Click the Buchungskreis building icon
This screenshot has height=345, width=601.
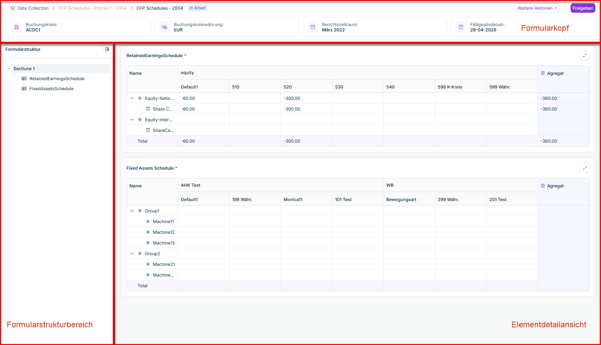coord(16,27)
